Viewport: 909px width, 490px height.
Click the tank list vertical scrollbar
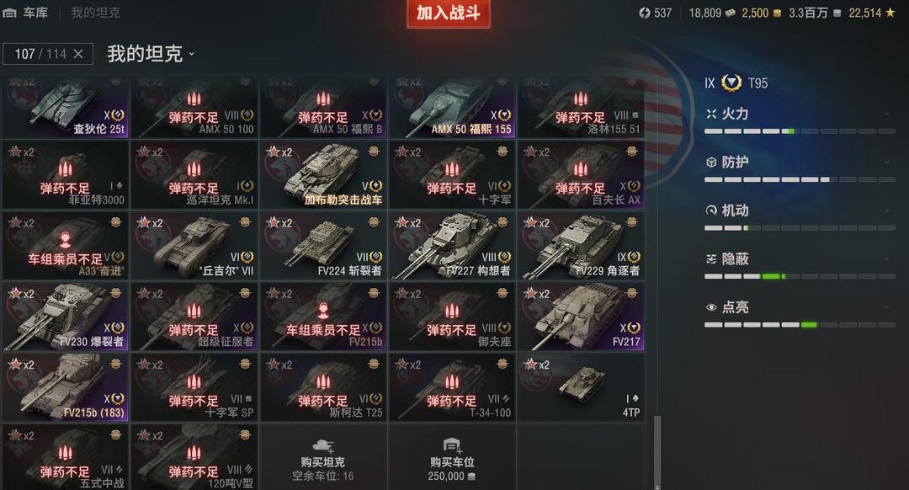[656, 452]
